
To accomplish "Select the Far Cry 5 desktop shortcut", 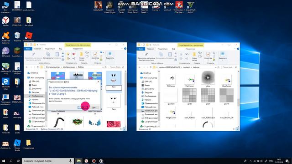I will point(156,6).
